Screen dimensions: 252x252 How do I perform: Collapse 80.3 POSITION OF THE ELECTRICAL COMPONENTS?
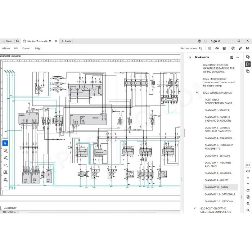point(195,208)
